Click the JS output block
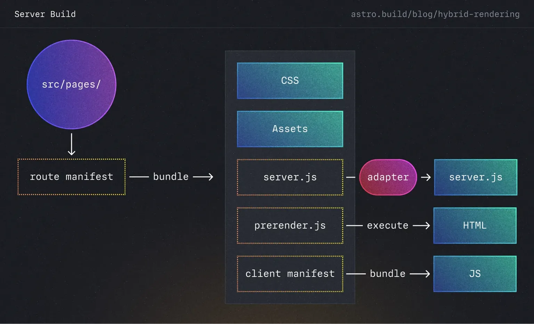 pyautogui.click(x=475, y=273)
